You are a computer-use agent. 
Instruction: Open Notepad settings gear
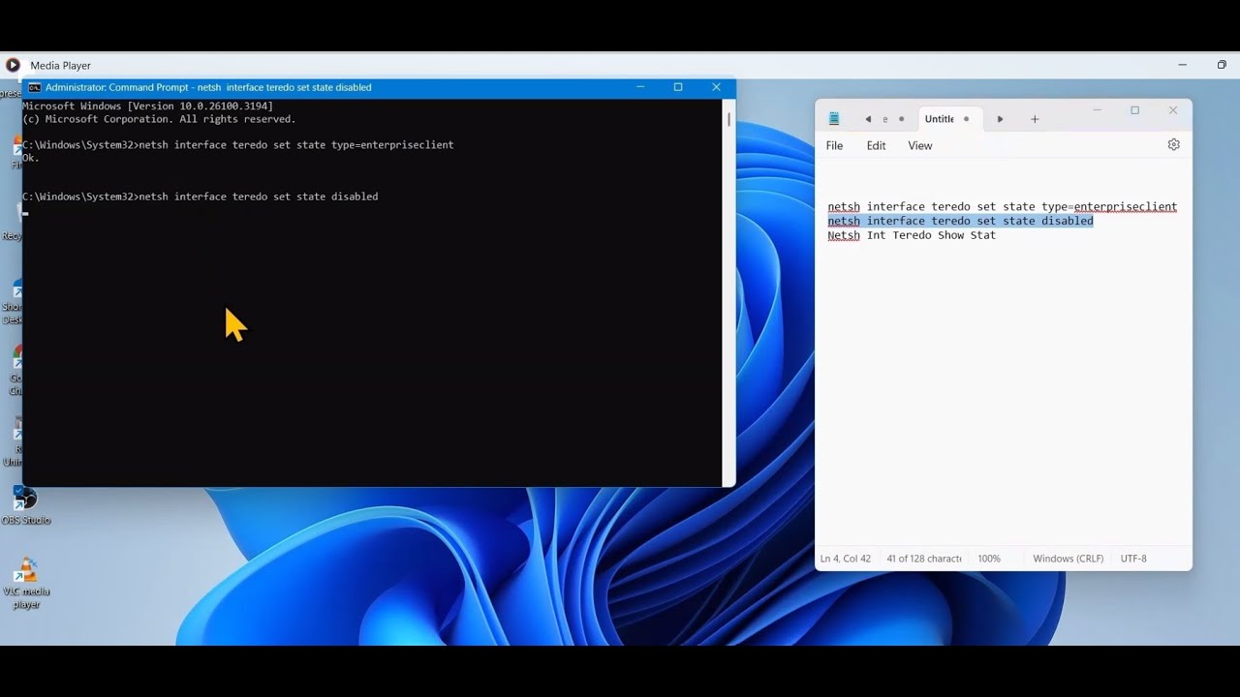click(x=1173, y=144)
